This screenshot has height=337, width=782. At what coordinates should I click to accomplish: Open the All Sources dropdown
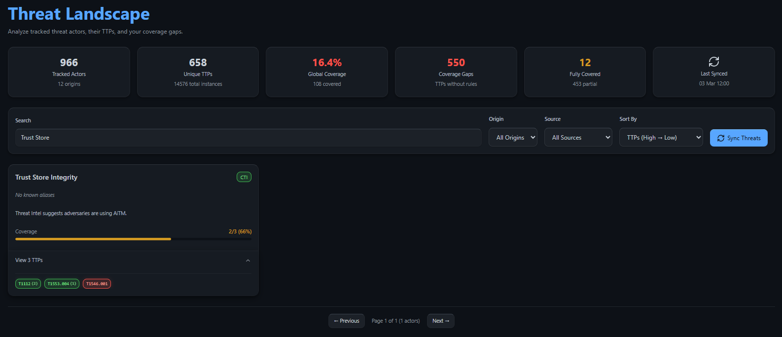pos(578,138)
